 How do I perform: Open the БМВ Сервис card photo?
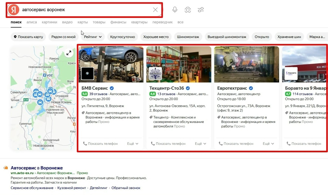click(x=111, y=64)
